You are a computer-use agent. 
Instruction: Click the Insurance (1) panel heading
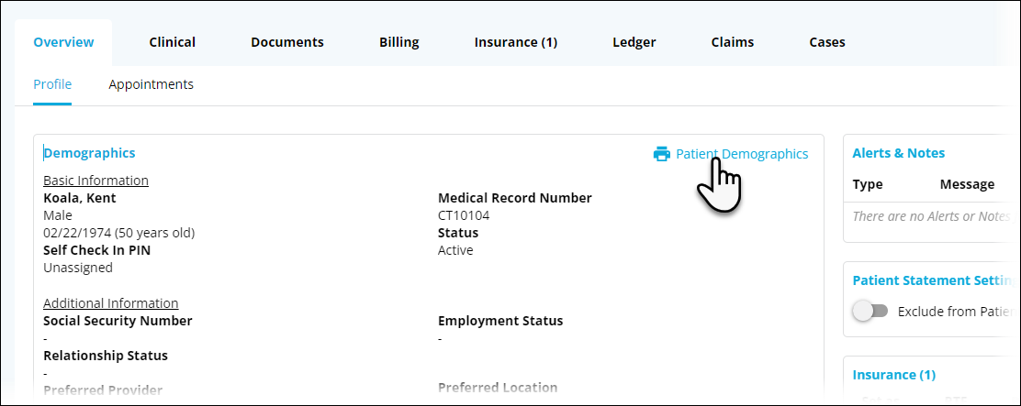point(893,374)
